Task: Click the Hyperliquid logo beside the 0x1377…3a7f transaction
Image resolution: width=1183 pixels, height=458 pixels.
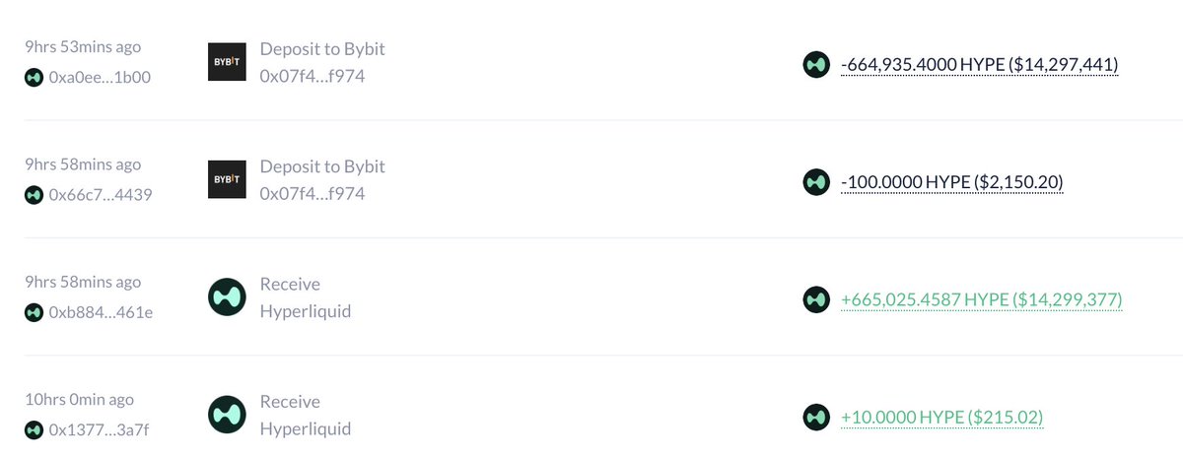Action: 227,415
